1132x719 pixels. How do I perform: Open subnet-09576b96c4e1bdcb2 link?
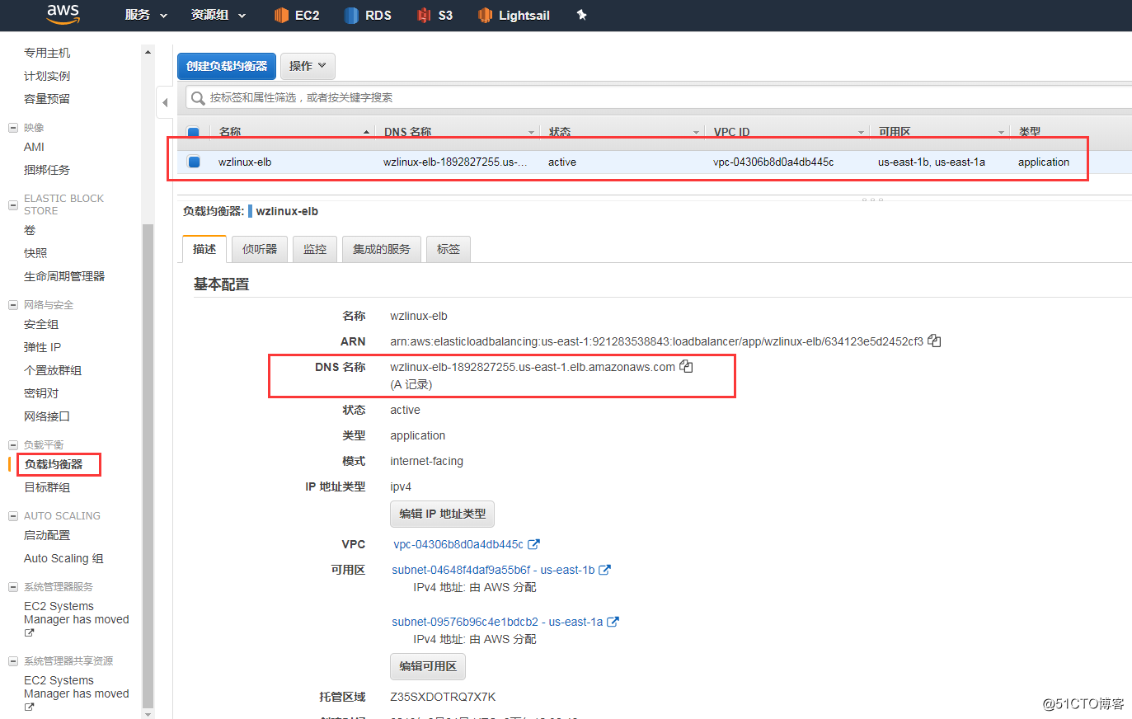tap(497, 622)
